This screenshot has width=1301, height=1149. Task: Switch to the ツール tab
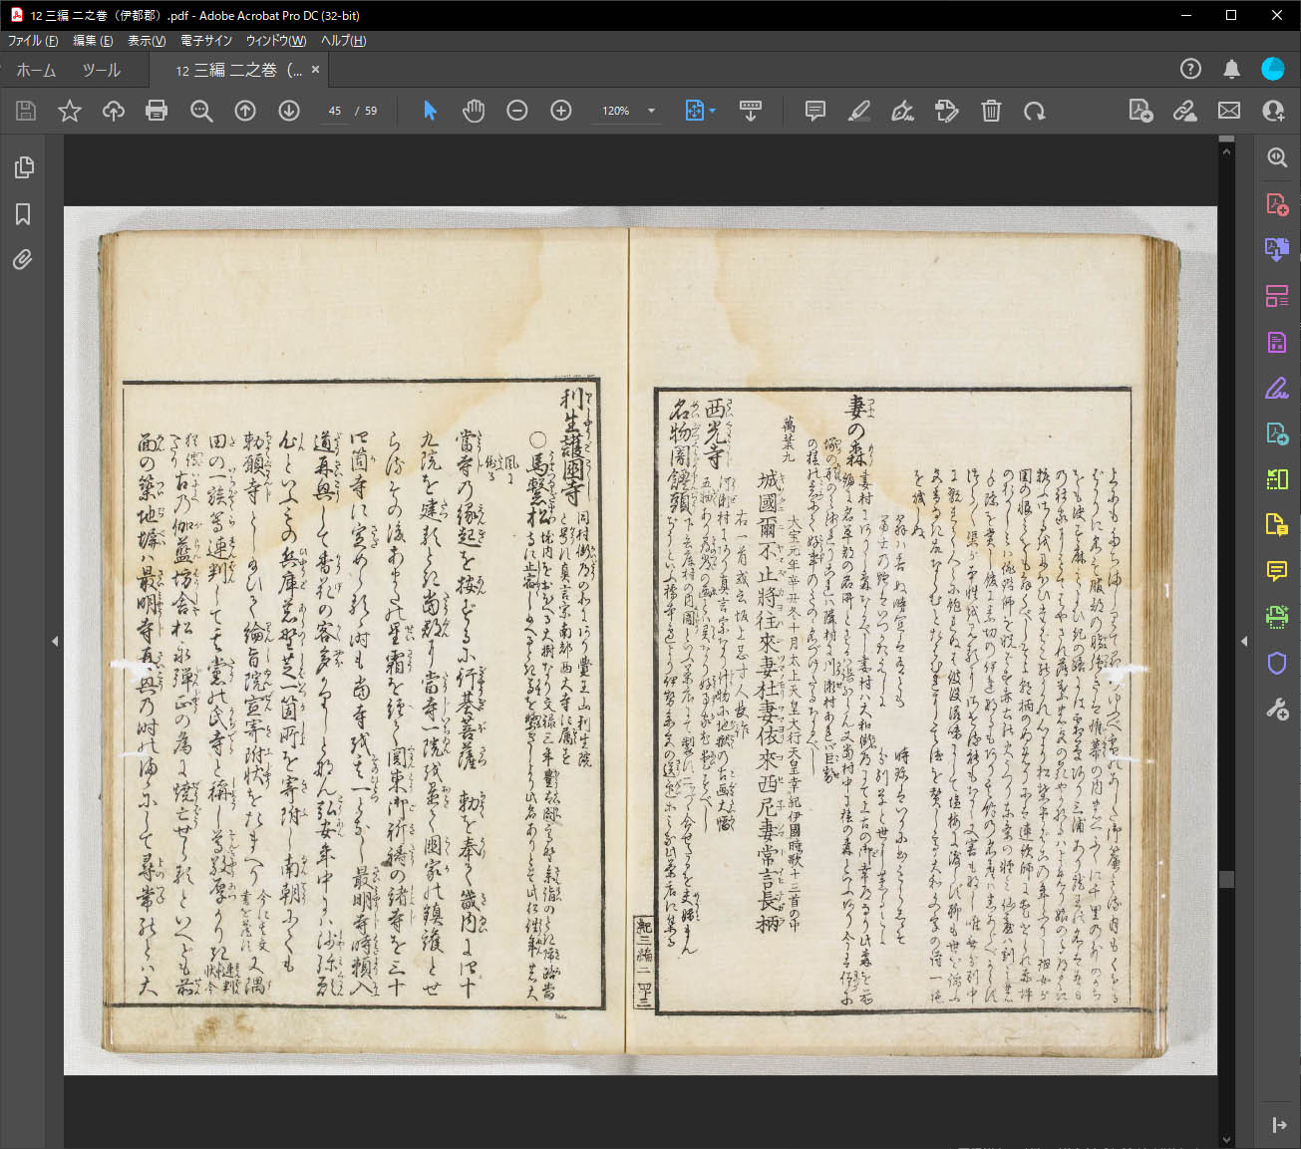click(x=101, y=70)
